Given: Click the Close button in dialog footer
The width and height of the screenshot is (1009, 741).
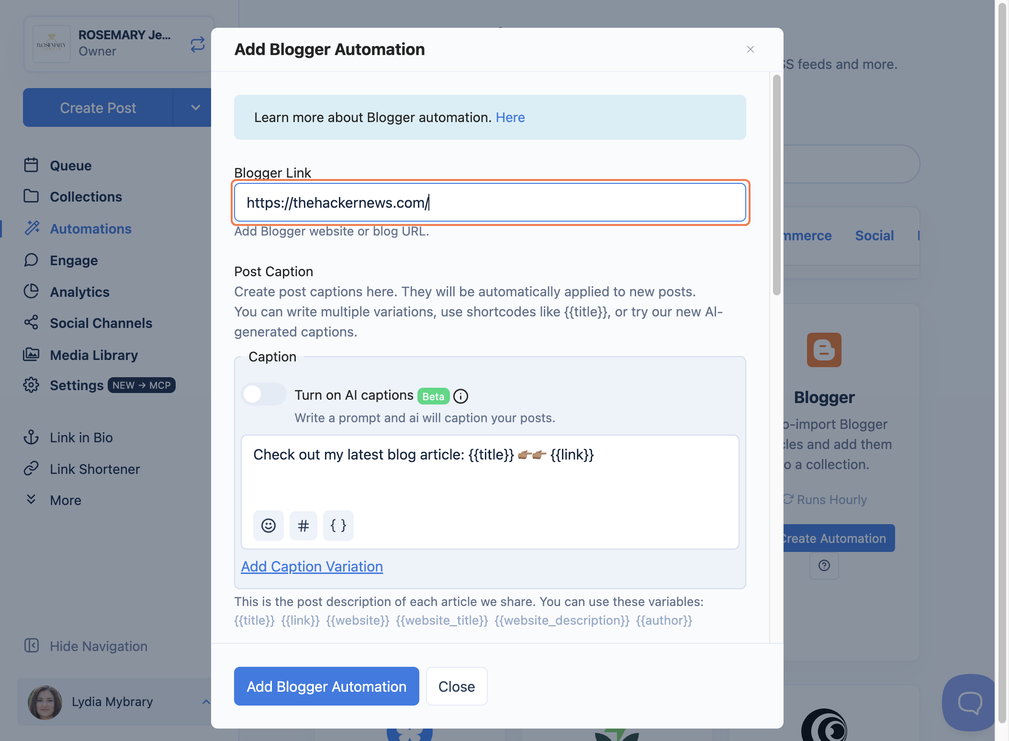Looking at the screenshot, I should pos(457,686).
